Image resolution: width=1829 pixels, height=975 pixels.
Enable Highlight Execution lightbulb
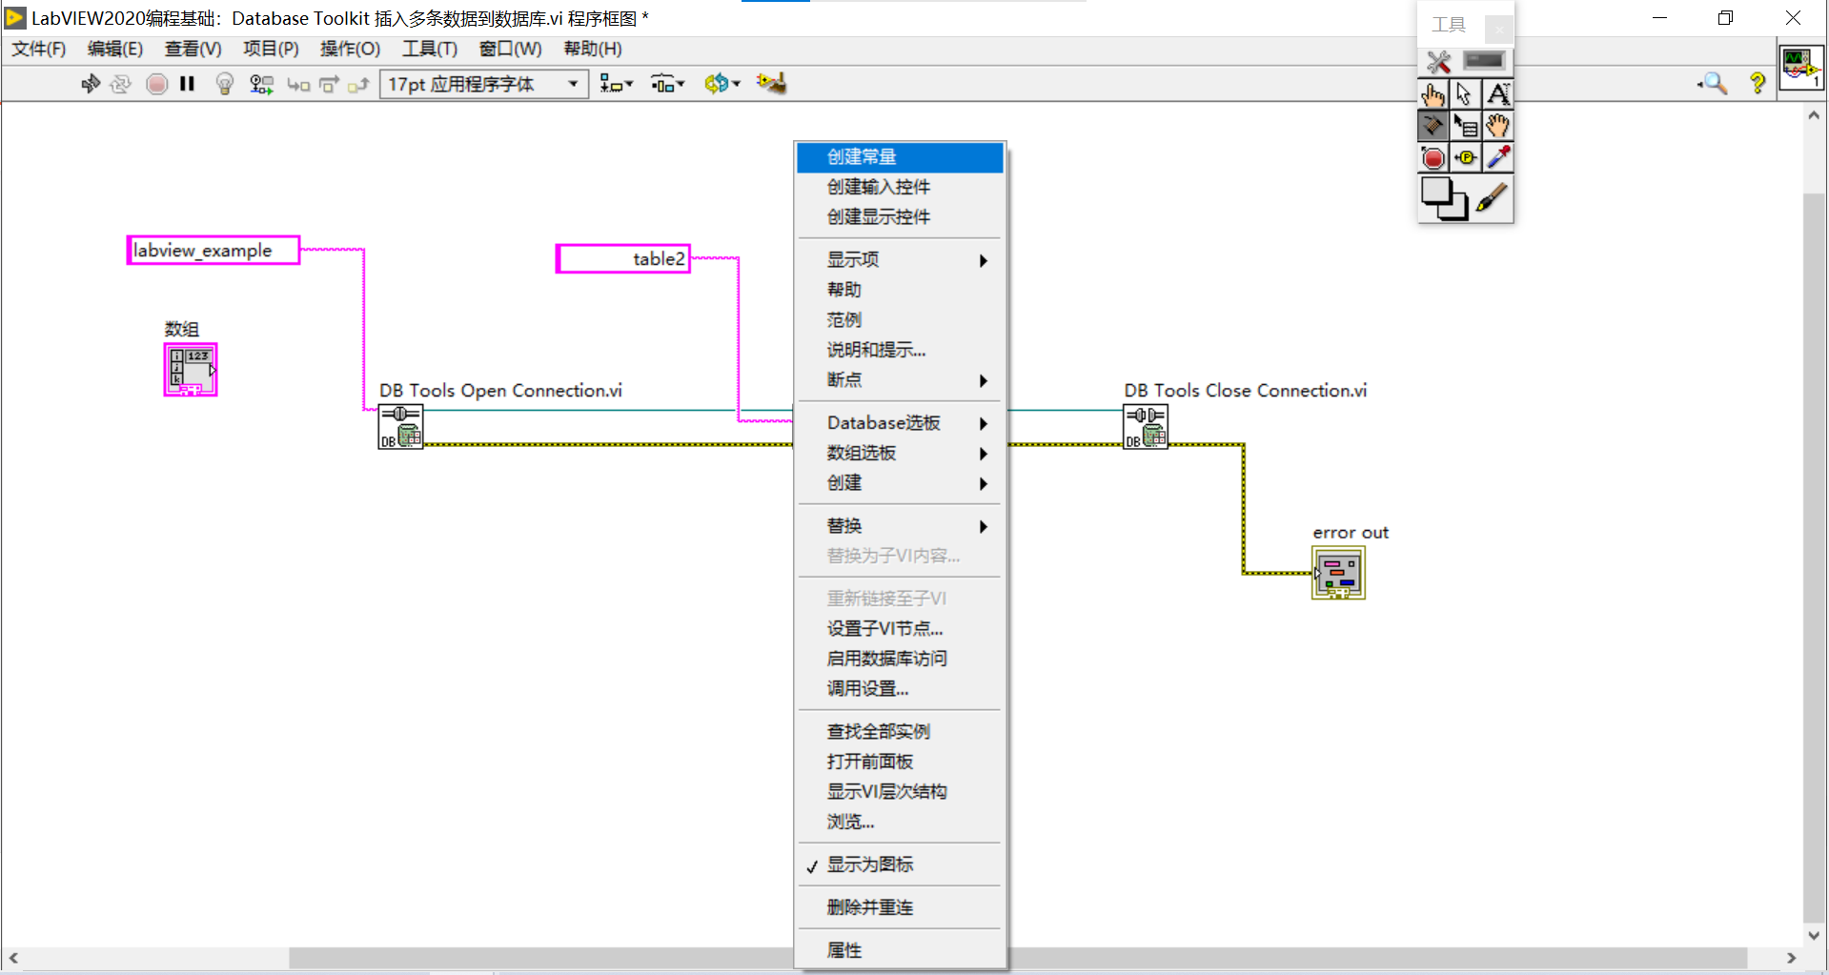tap(225, 84)
